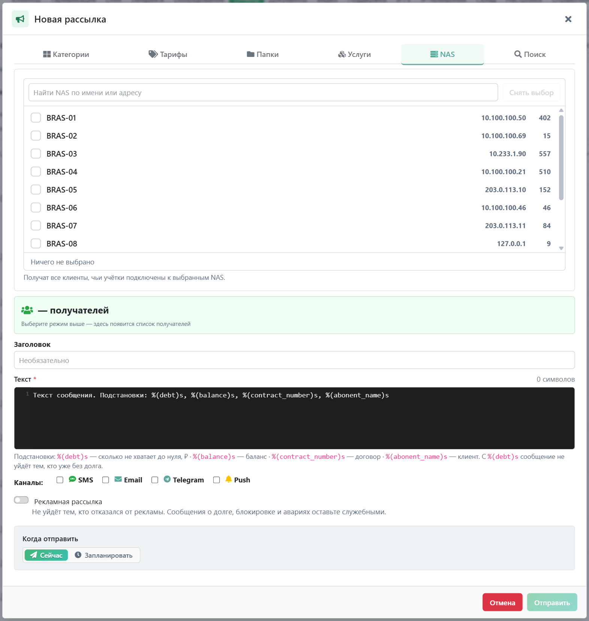The width and height of the screenshot is (589, 621).
Task: Select the BRAS-03 checkbox
Action: (36, 154)
